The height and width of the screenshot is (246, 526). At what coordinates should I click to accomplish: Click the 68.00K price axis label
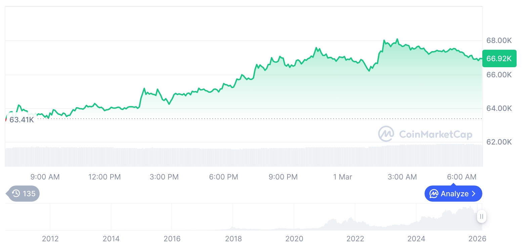[x=499, y=41]
